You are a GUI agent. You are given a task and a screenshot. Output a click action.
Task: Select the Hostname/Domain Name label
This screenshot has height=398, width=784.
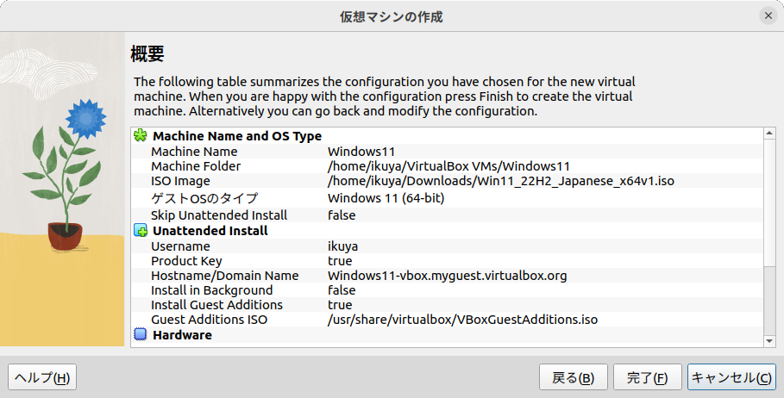[x=224, y=275]
